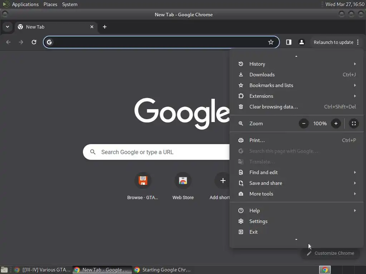Select Print from the menu

click(296, 140)
